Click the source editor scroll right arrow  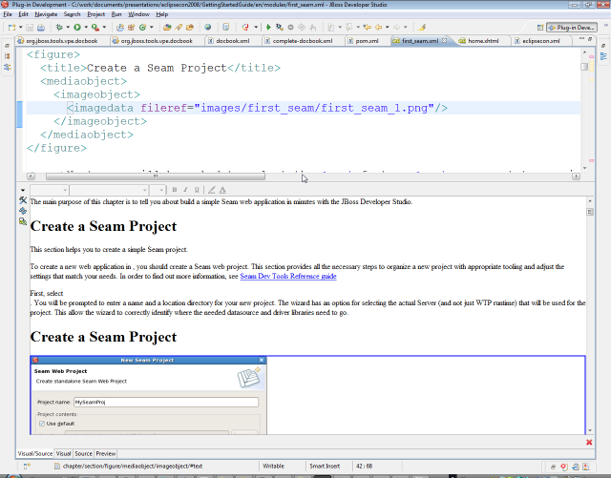coord(576,177)
